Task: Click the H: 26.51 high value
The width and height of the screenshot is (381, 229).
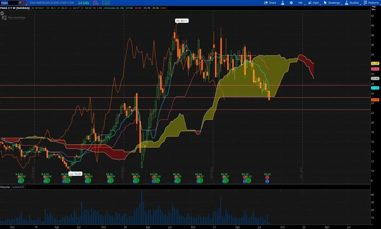Action: pos(63,8)
